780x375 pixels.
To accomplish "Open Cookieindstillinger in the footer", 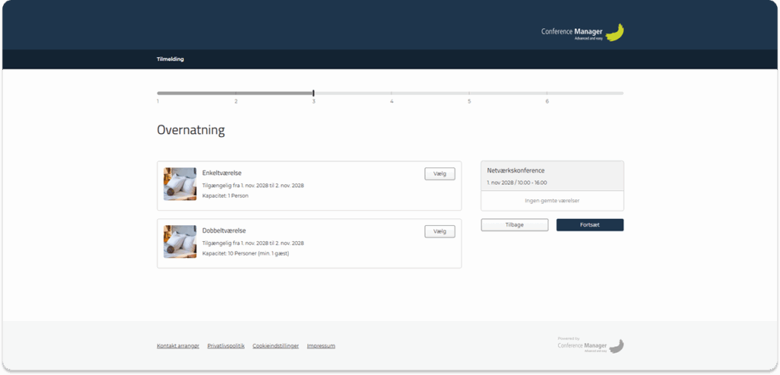I will 276,346.
